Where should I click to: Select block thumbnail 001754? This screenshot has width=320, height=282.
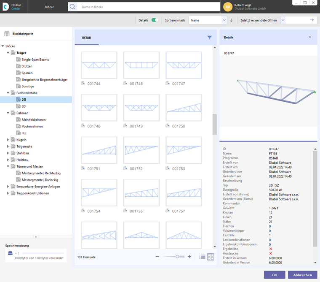pyautogui.click(x=99, y=193)
